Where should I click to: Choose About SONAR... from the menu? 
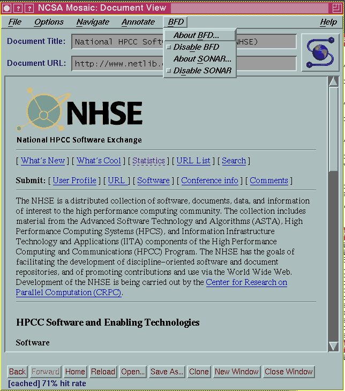[202, 59]
